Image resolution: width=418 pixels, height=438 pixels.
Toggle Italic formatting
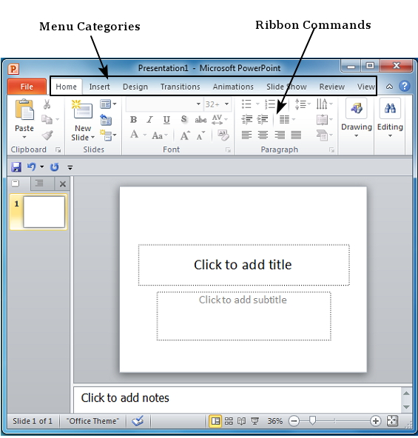(149, 120)
